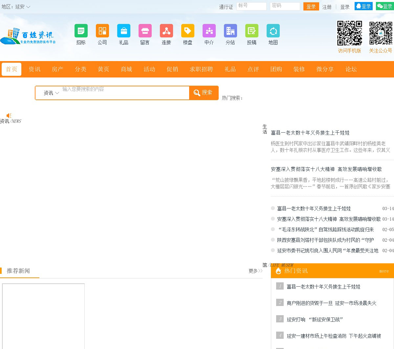Expand 更多 in the 推荐新闻 section
The height and width of the screenshot is (349, 394).
point(255,271)
